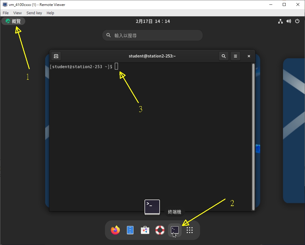Click the 輸入以搜尋 search field

click(x=152, y=35)
